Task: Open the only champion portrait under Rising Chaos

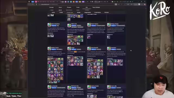Action: pyautogui.click(x=109, y=37)
